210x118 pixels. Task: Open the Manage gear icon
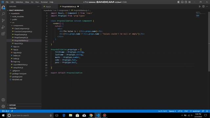pos(3,106)
